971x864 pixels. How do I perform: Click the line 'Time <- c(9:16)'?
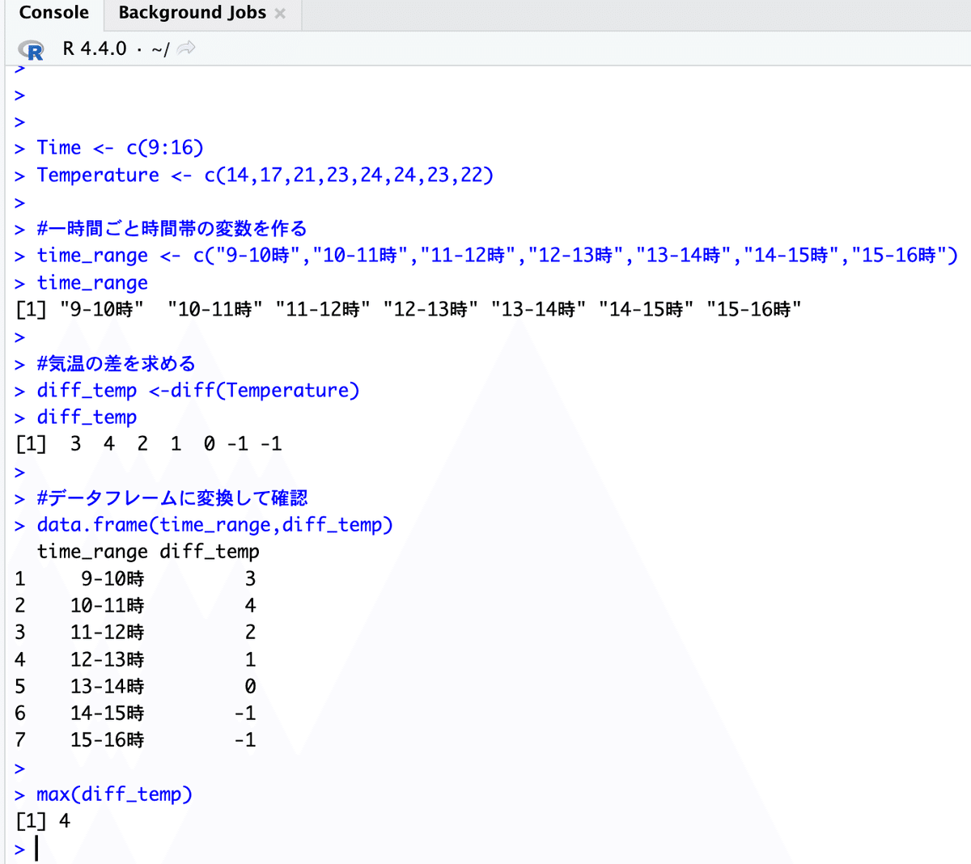tap(120, 148)
